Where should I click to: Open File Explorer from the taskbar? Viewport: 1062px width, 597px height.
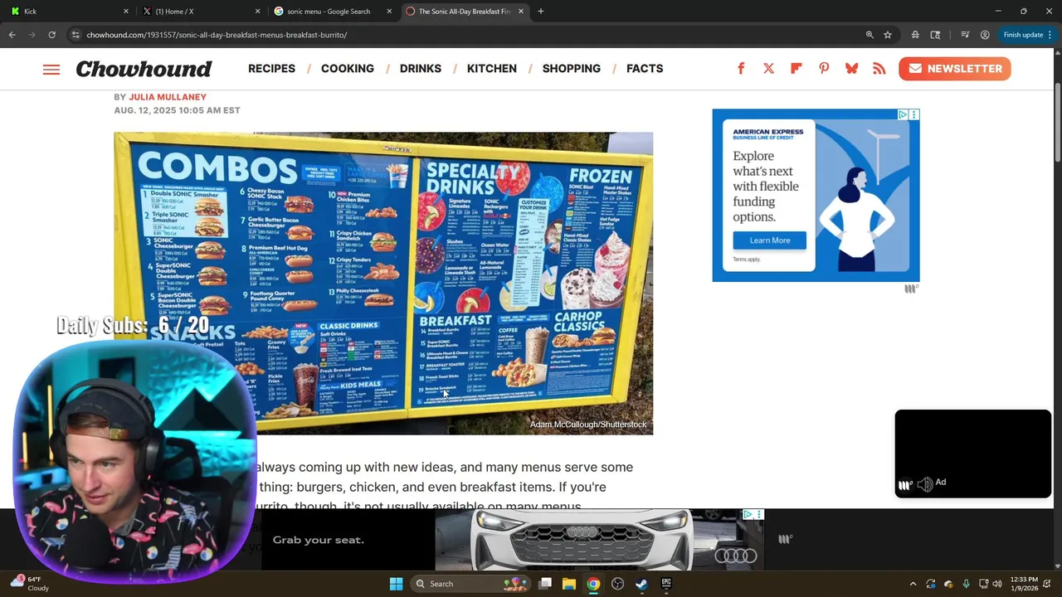(x=569, y=584)
